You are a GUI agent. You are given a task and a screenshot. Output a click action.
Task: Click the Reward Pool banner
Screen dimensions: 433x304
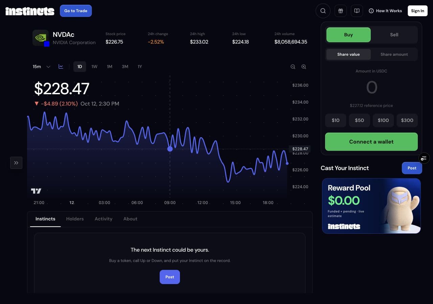[371, 206]
